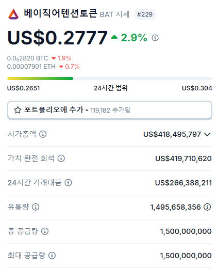The image size is (217, 269).
Task: Click info icon next to 2.9% price change
Action: coord(155,38)
